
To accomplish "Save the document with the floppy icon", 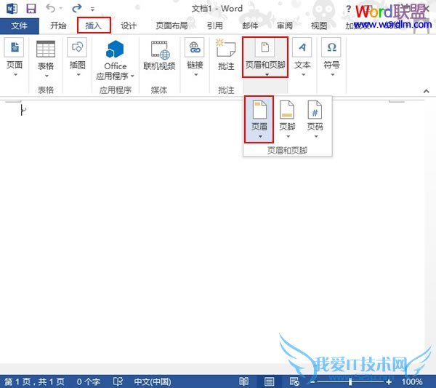I will (31, 9).
